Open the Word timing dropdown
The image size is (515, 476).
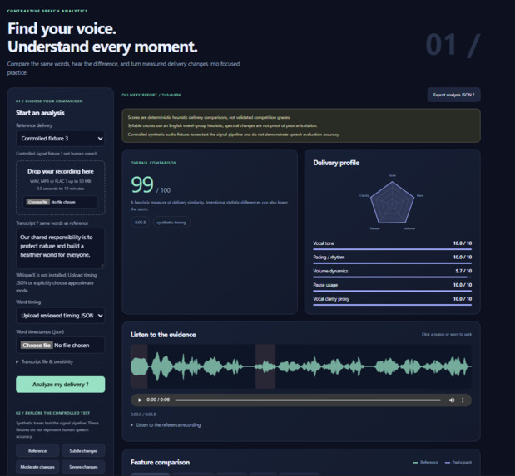pyautogui.click(x=61, y=316)
